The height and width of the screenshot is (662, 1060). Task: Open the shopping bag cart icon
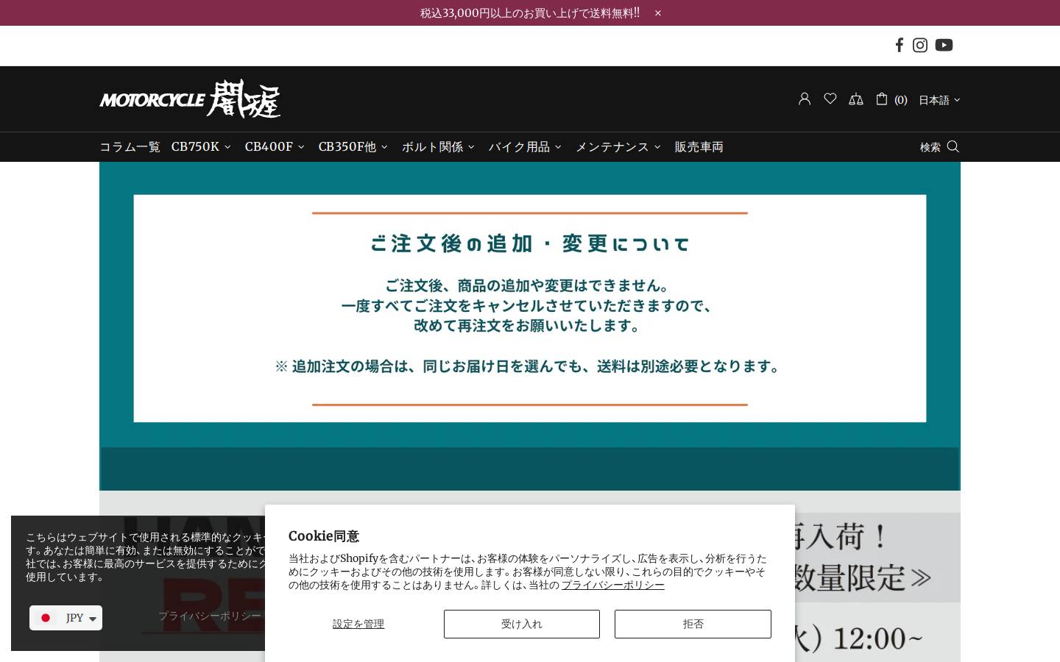pyautogui.click(x=882, y=99)
